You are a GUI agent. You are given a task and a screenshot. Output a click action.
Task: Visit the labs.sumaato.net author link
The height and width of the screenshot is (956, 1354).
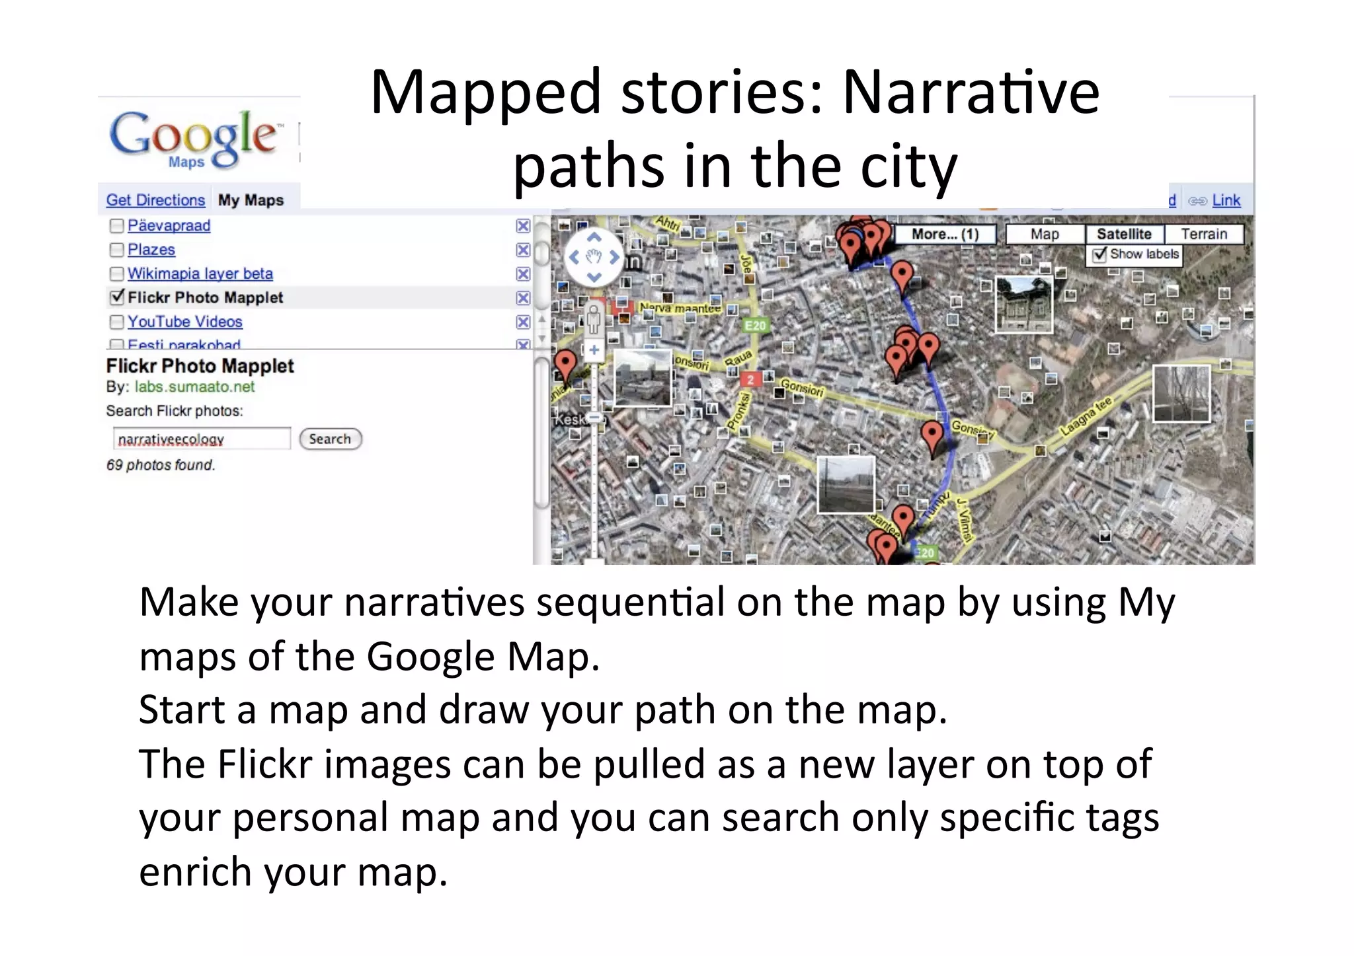(x=194, y=386)
